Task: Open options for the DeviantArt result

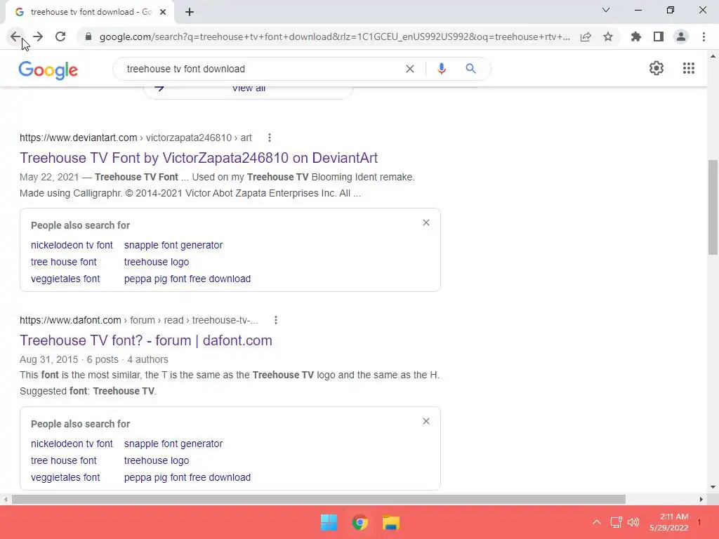Action: coord(270,138)
